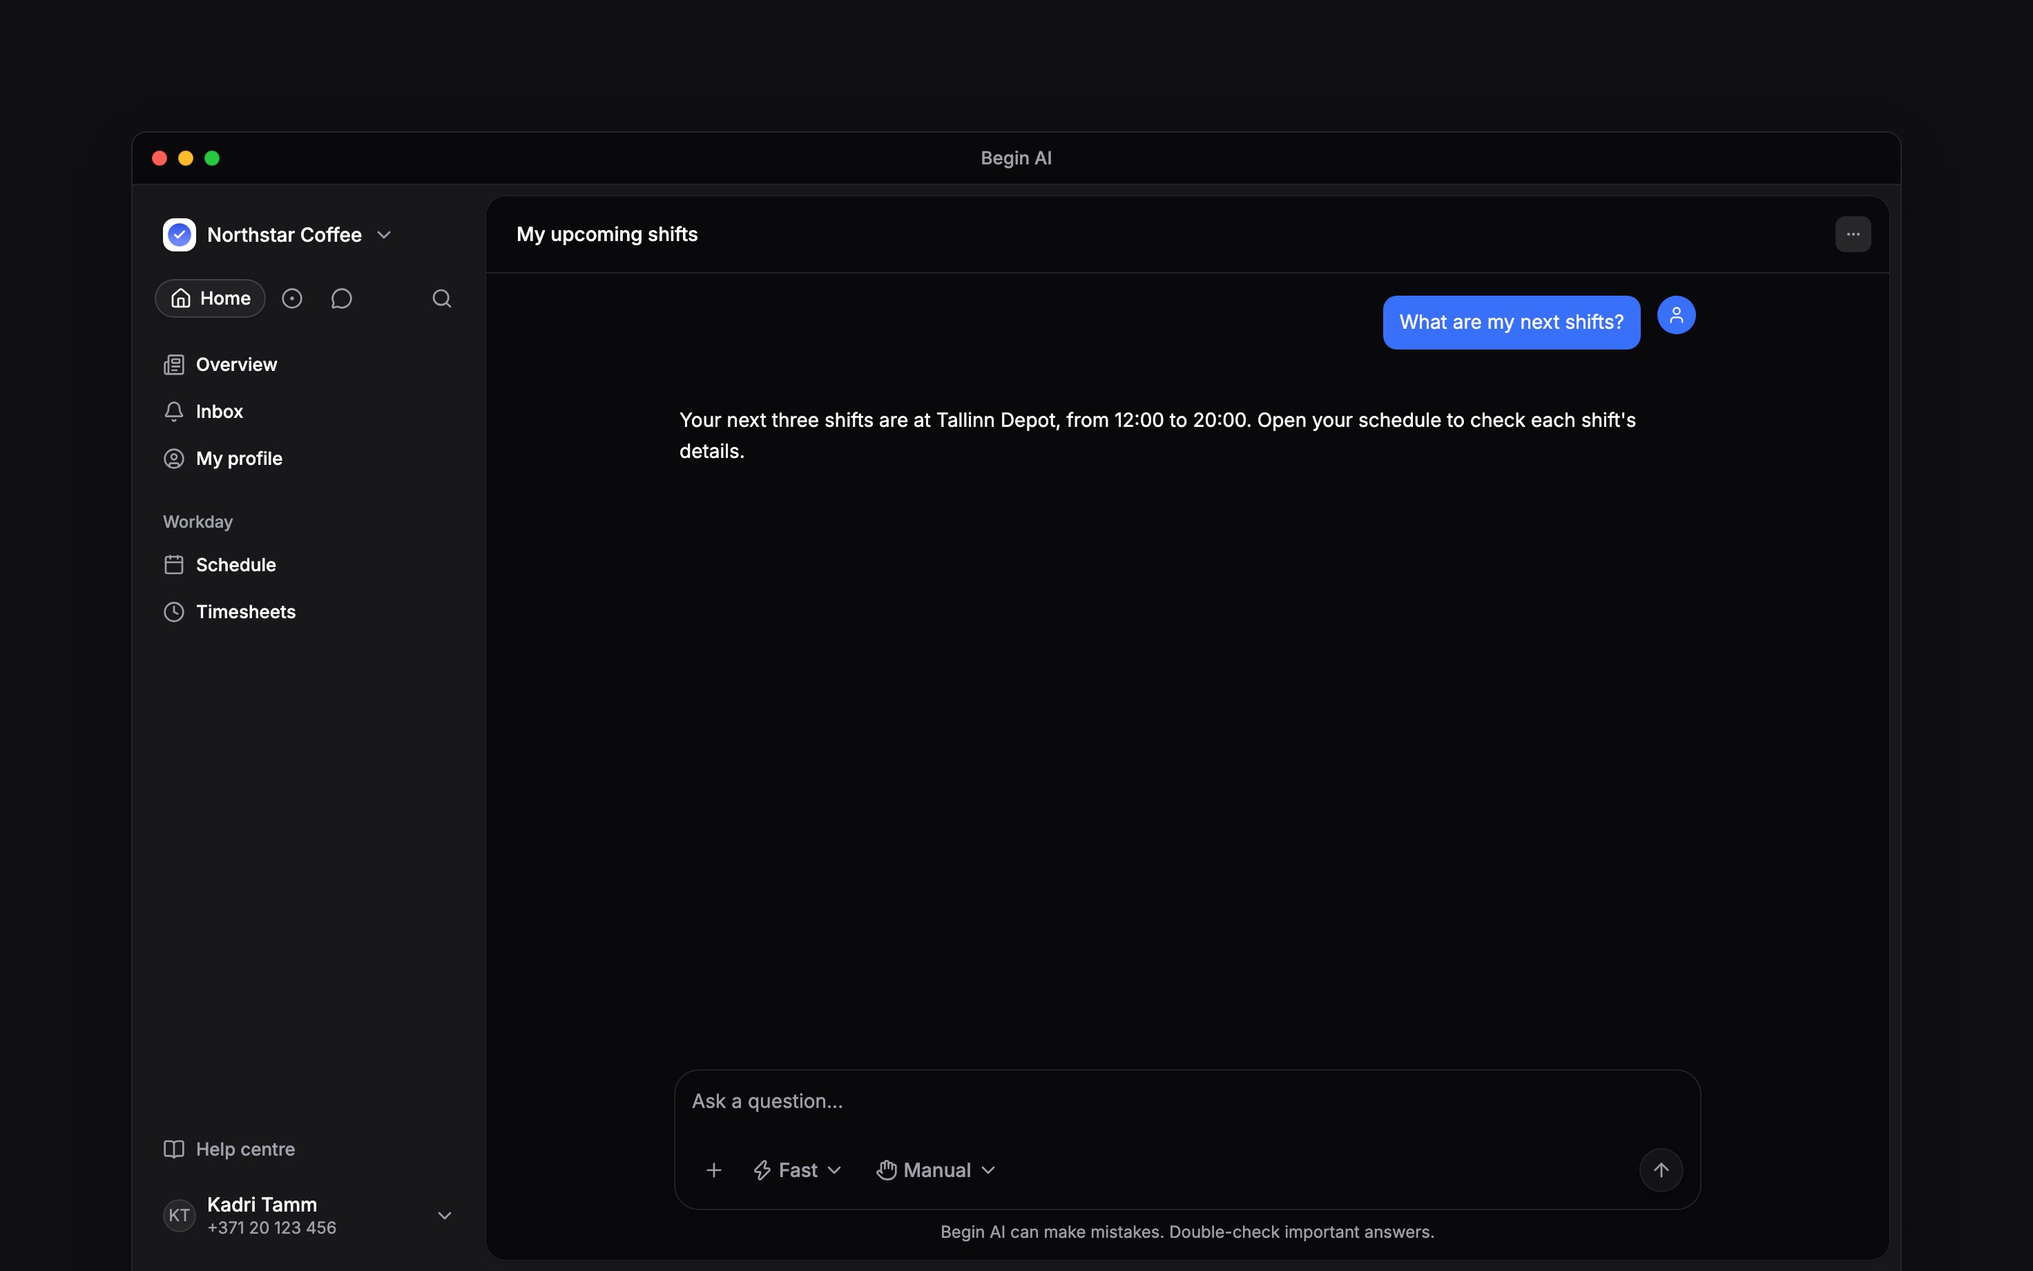The image size is (2033, 1271).
Task: Open the chat bubble tab icon
Action: coord(341,298)
